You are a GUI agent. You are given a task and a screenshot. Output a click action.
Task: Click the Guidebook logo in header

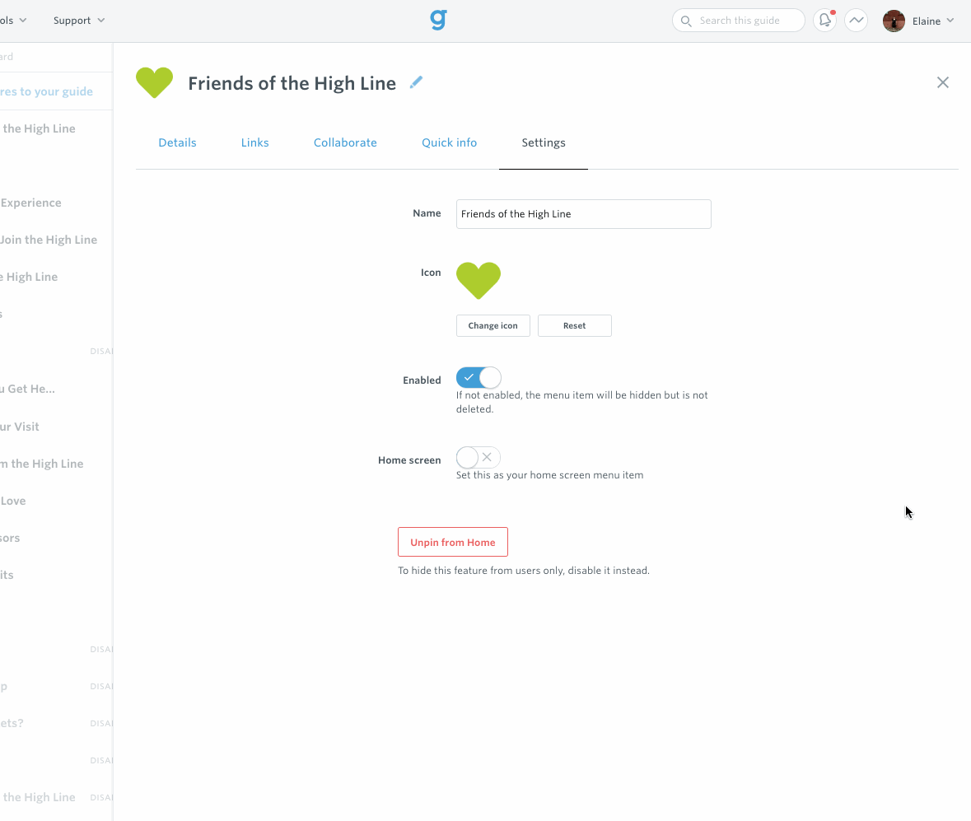[438, 20]
